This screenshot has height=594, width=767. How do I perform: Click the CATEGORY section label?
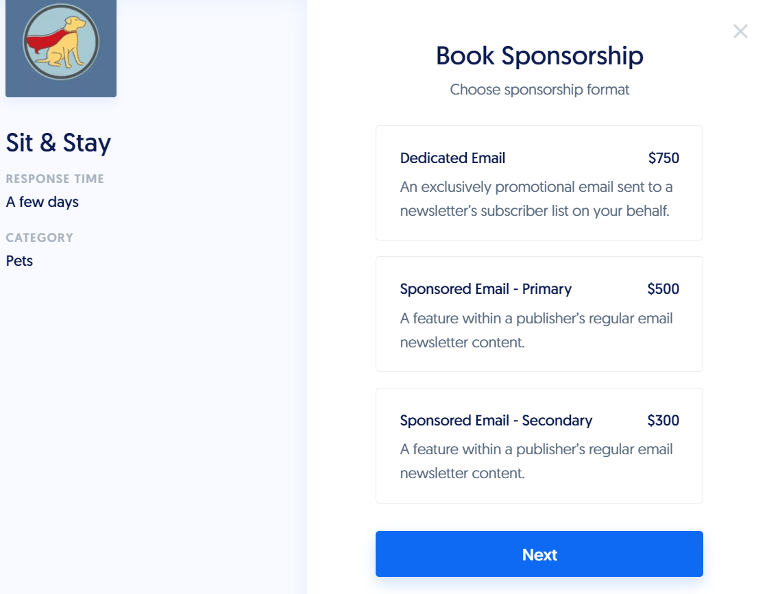pyautogui.click(x=40, y=238)
